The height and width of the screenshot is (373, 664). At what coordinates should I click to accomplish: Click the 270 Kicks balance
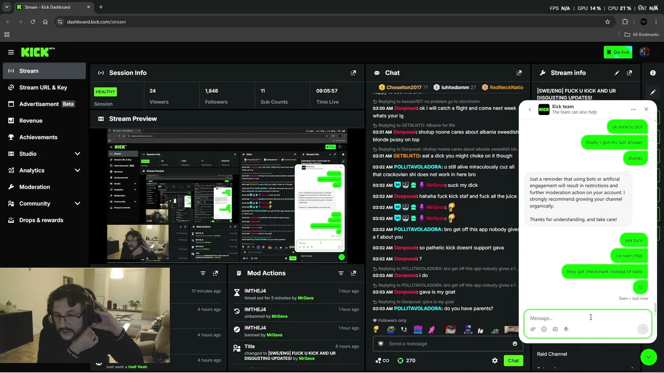tap(406, 361)
